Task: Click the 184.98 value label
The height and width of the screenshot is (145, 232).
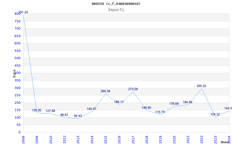Action: 187,102
